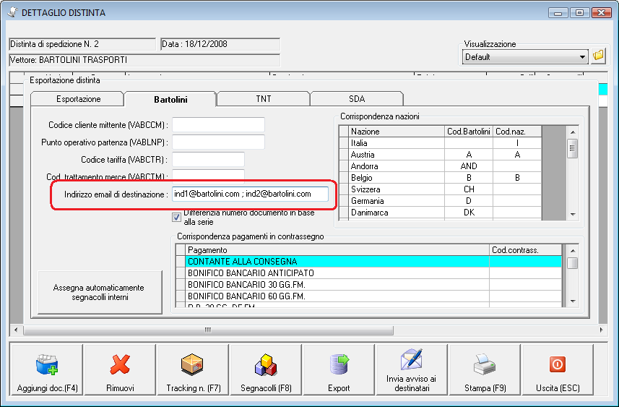
Task: Click Cod.contrass. cell of CONTANTE ALLA CONSEGNA
Action: [x=525, y=261]
